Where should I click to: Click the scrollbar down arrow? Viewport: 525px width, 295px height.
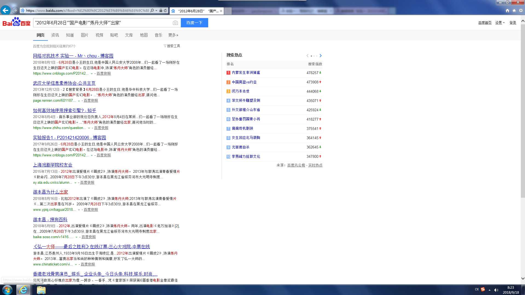pos(523,279)
